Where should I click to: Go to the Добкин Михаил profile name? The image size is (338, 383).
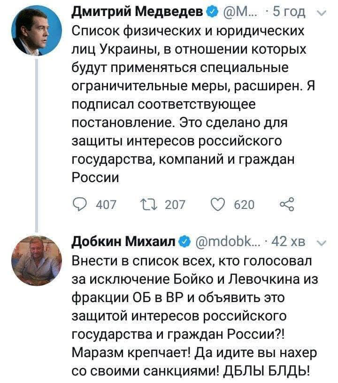coord(124,242)
